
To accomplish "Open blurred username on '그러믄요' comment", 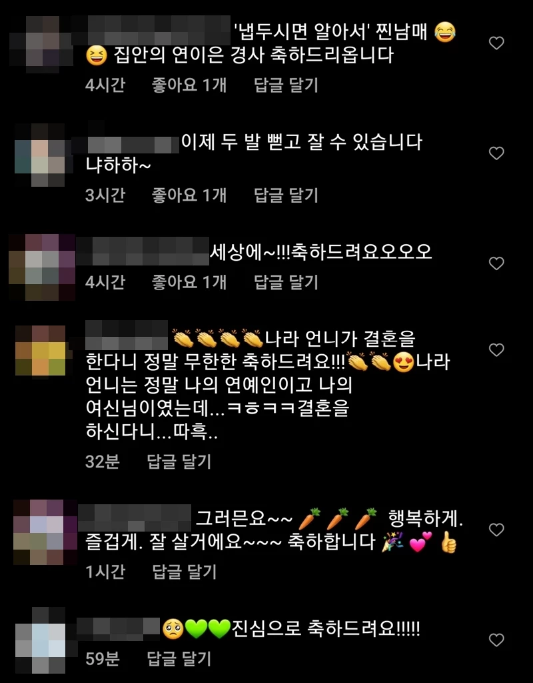I will (x=135, y=518).
